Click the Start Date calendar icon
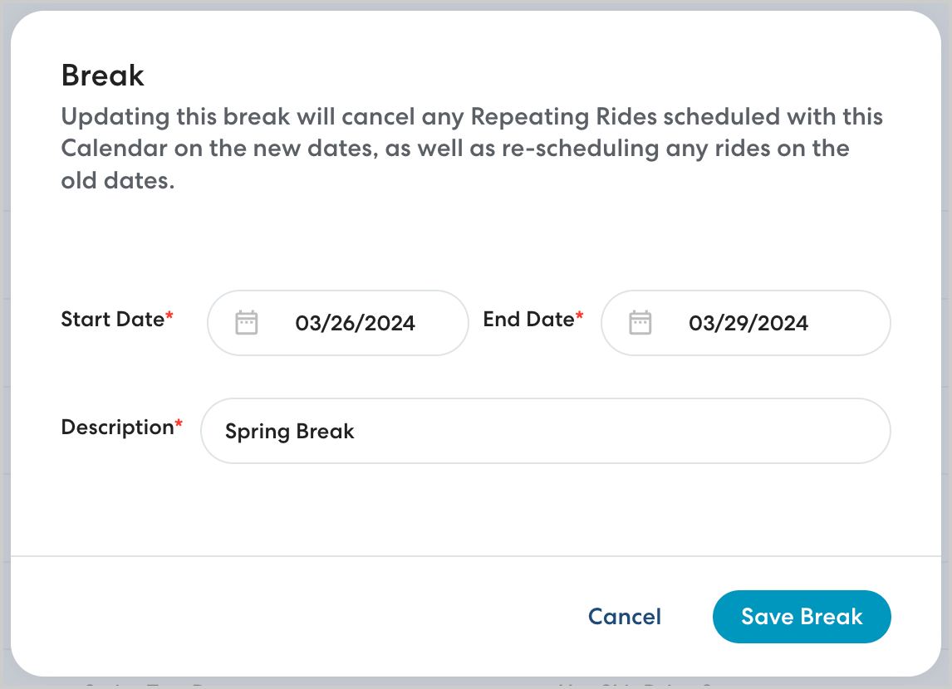 coord(247,322)
